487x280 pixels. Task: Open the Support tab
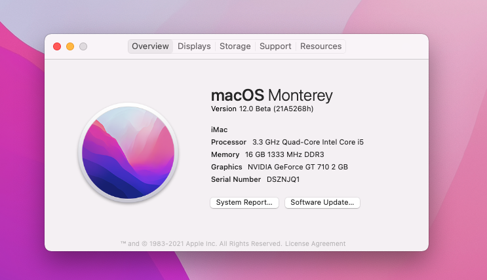(275, 46)
